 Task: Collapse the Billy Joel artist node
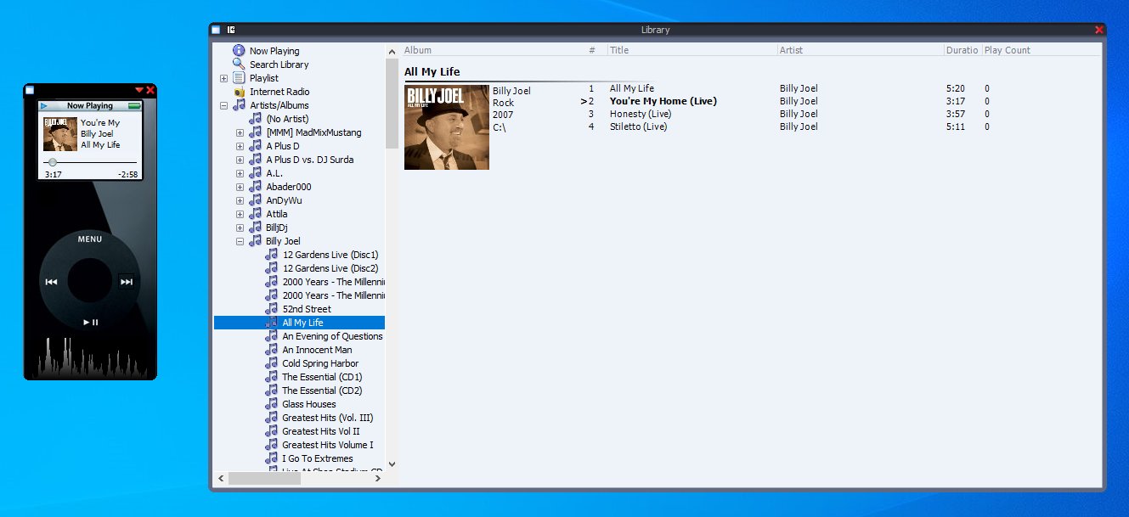[x=240, y=241]
